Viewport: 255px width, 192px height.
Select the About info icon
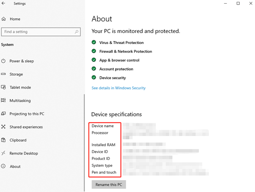coord(3,166)
